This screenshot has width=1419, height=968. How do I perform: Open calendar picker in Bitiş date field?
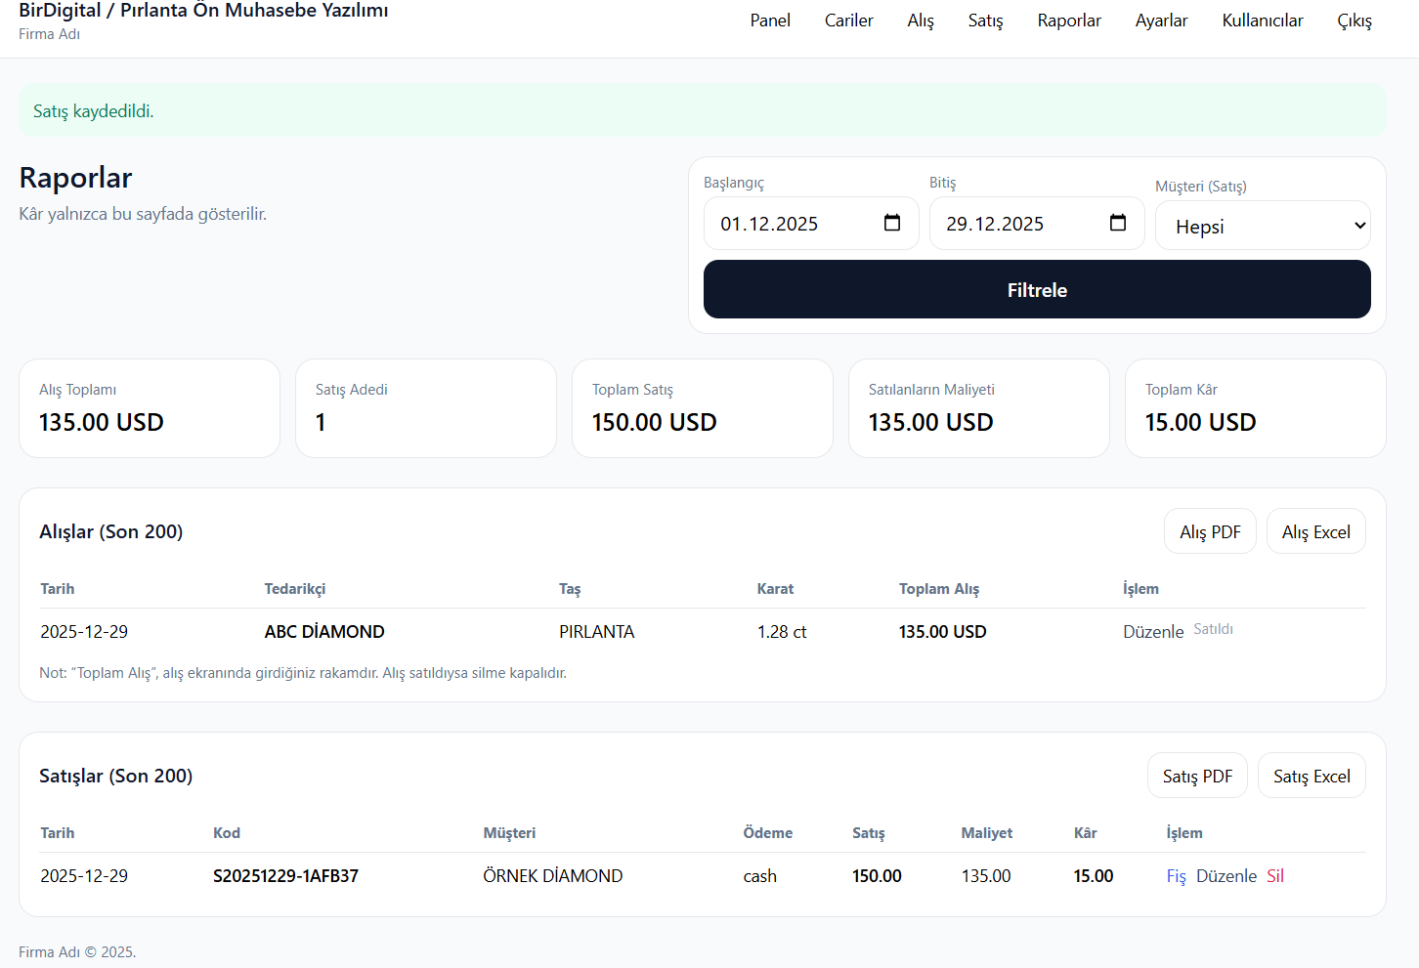click(x=1117, y=224)
